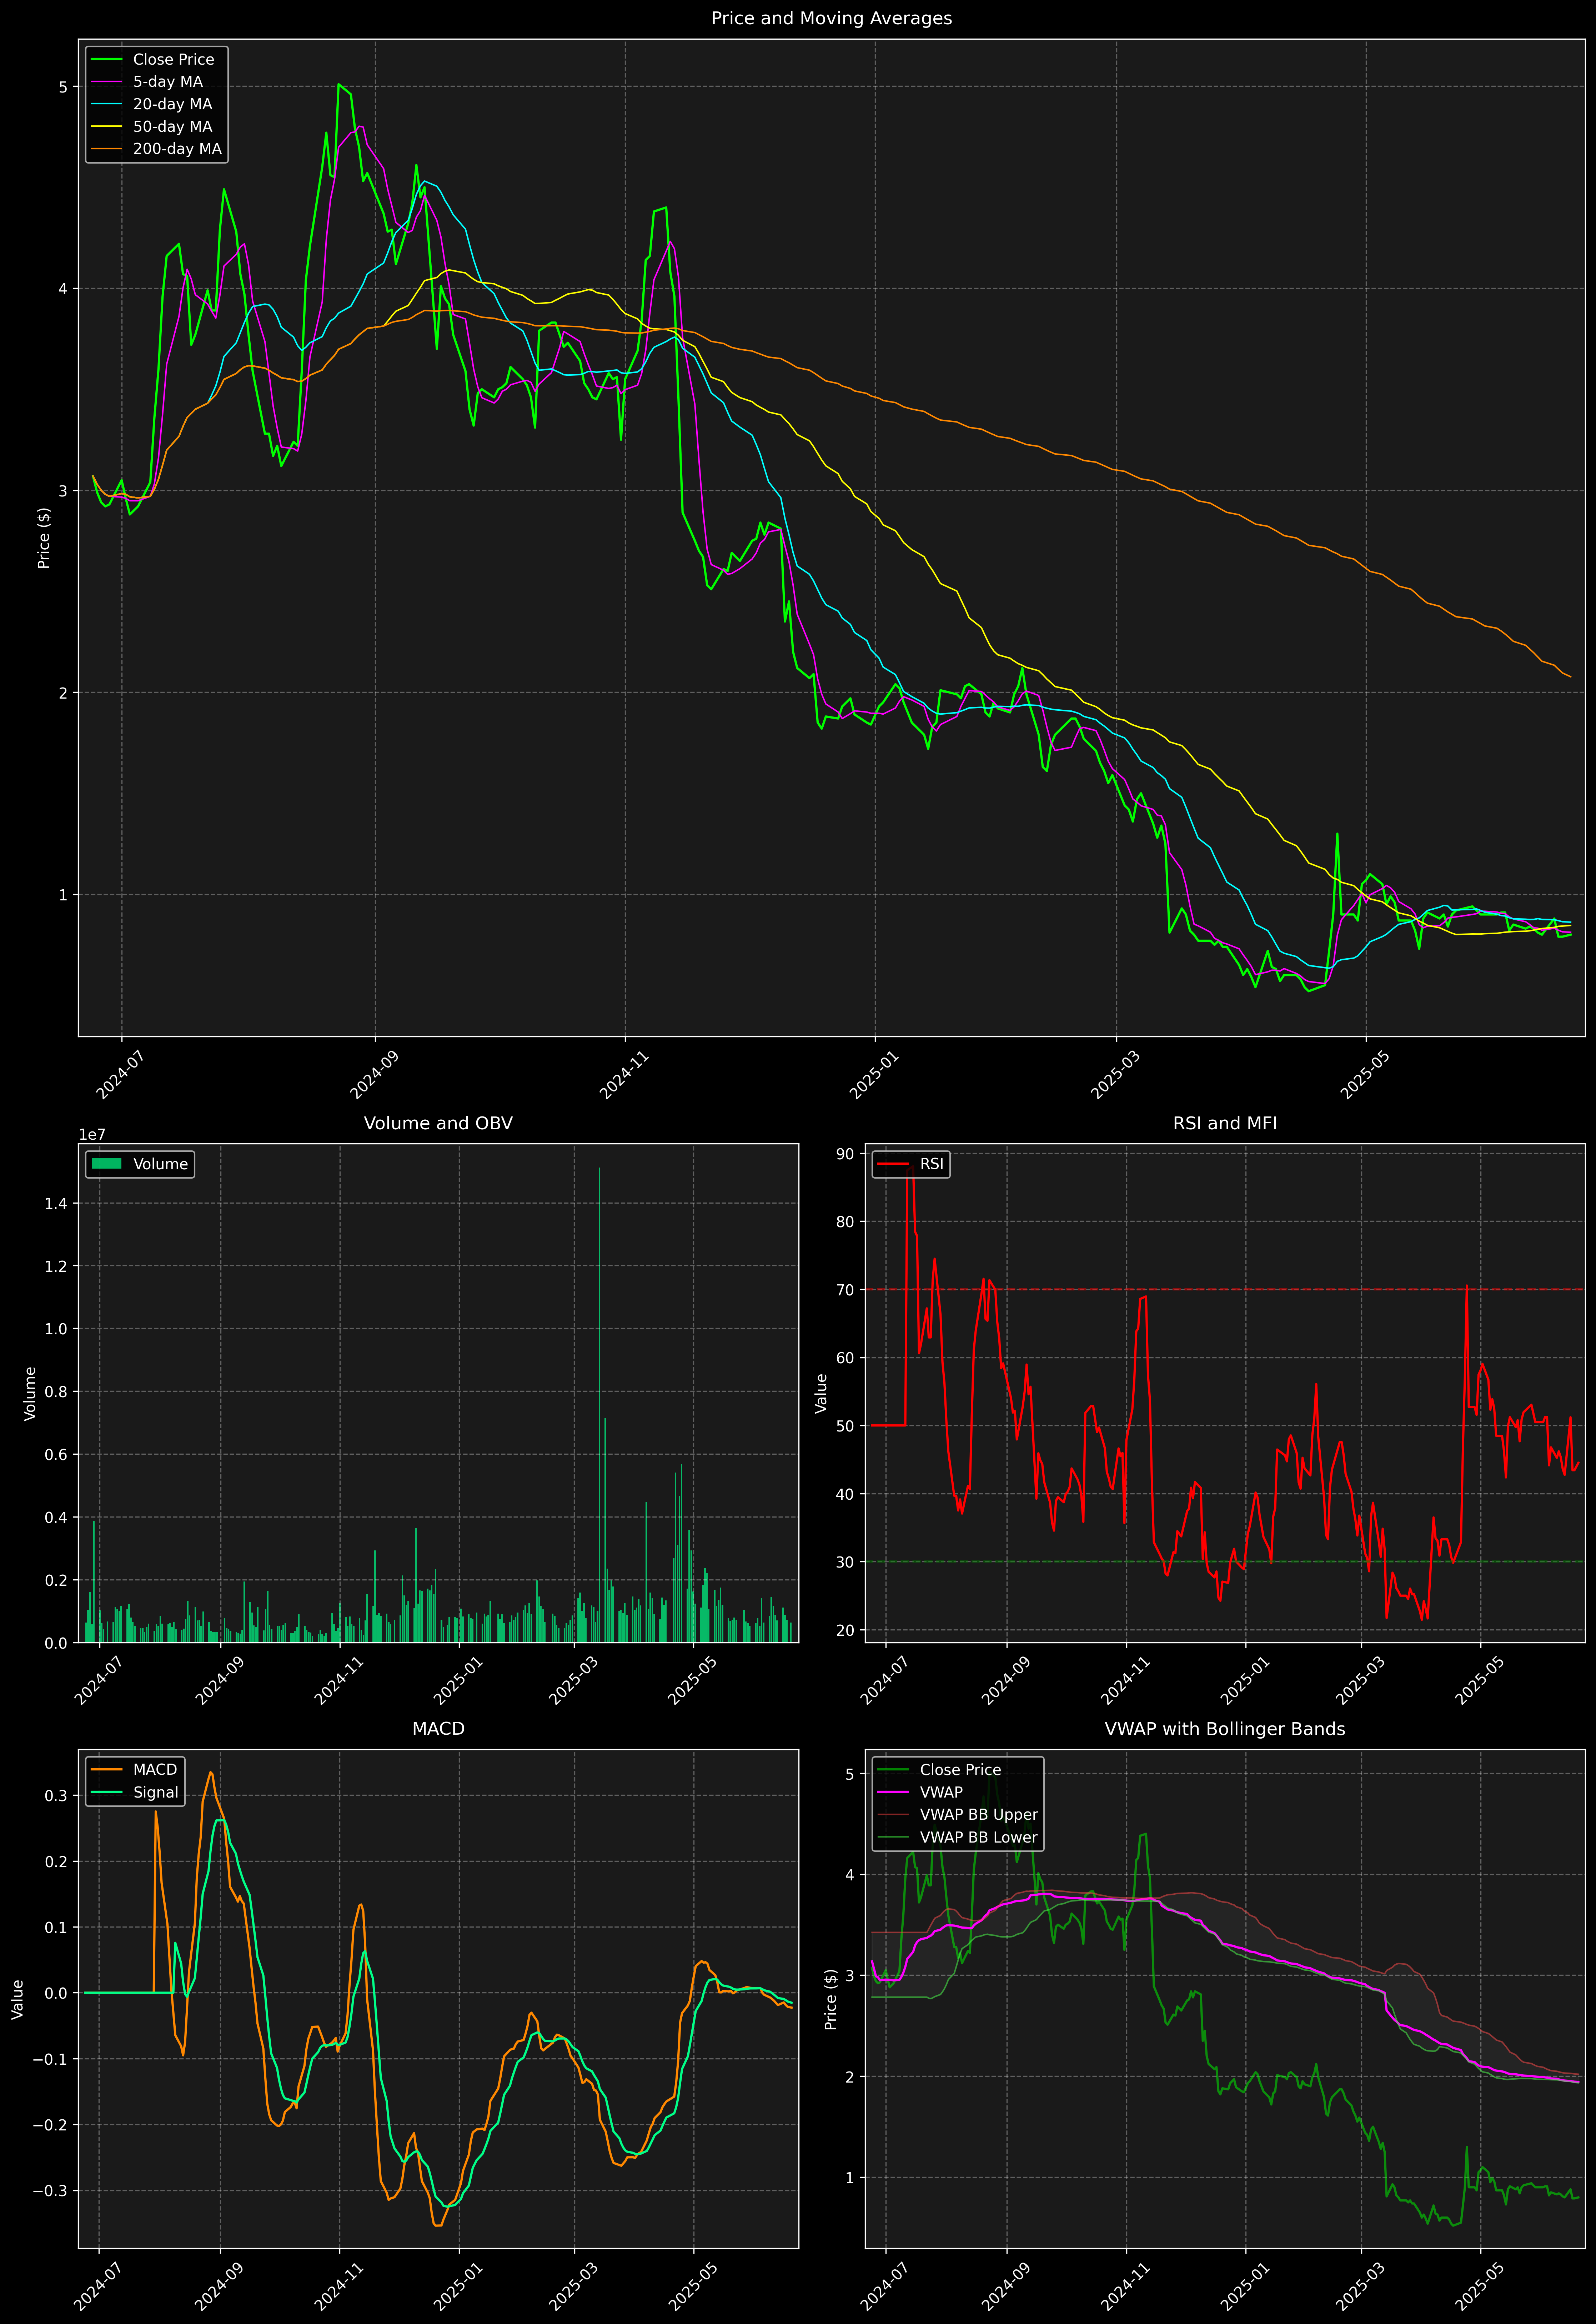This screenshot has height=2324, width=1596.
Task: Click the 'Value' y-axis label of the RSI chart
Action: (x=821, y=1393)
